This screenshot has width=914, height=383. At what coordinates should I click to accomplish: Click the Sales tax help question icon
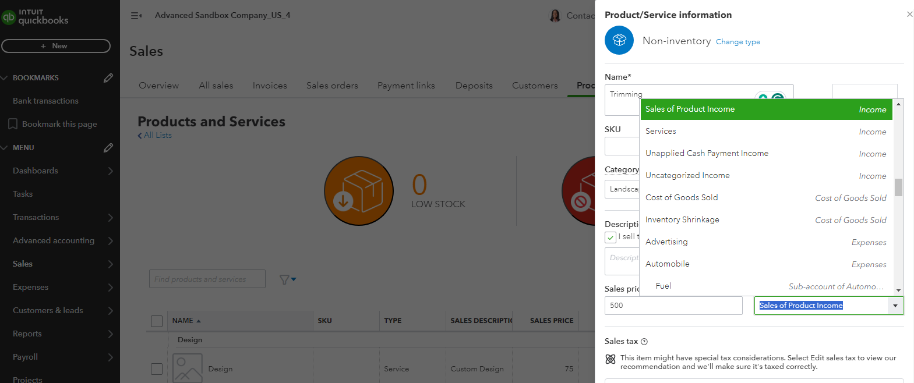(x=644, y=342)
